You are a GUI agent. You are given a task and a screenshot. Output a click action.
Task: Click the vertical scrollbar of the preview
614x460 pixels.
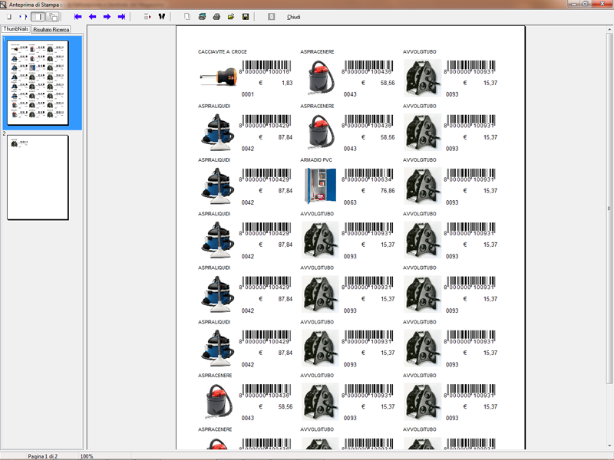click(x=609, y=208)
